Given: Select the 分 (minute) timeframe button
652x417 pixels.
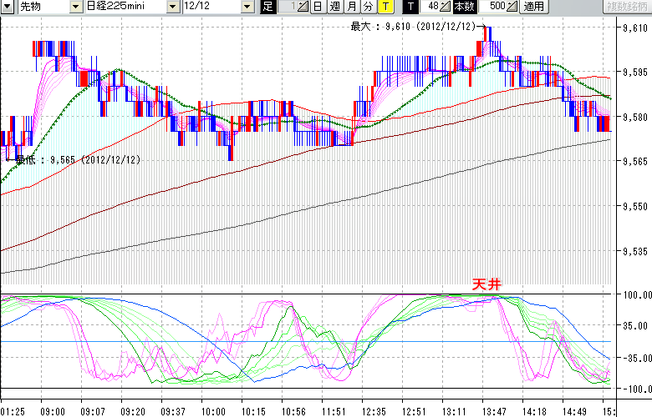Looking at the screenshot, I should (x=368, y=7).
